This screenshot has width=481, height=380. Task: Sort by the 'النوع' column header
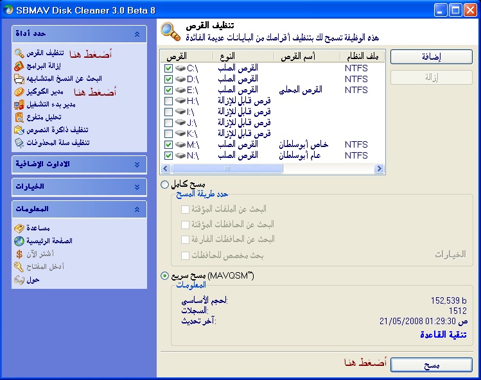pos(243,56)
